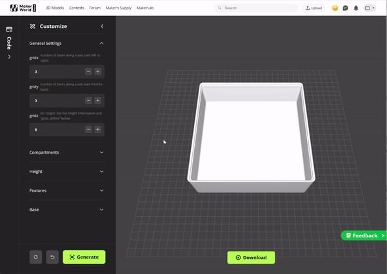Open the Code panel icon
387x274 pixels.
click(x=9, y=30)
